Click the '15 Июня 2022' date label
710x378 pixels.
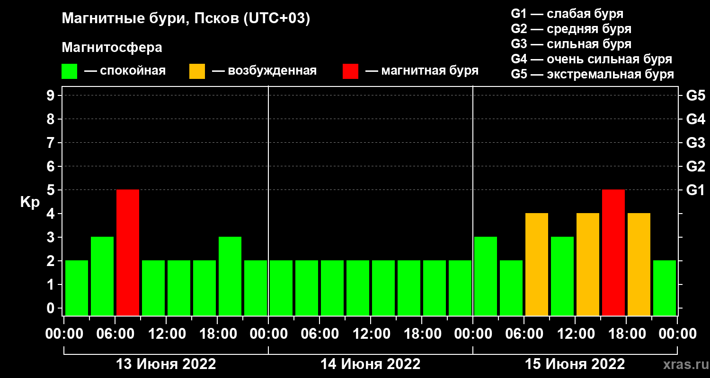(575, 364)
